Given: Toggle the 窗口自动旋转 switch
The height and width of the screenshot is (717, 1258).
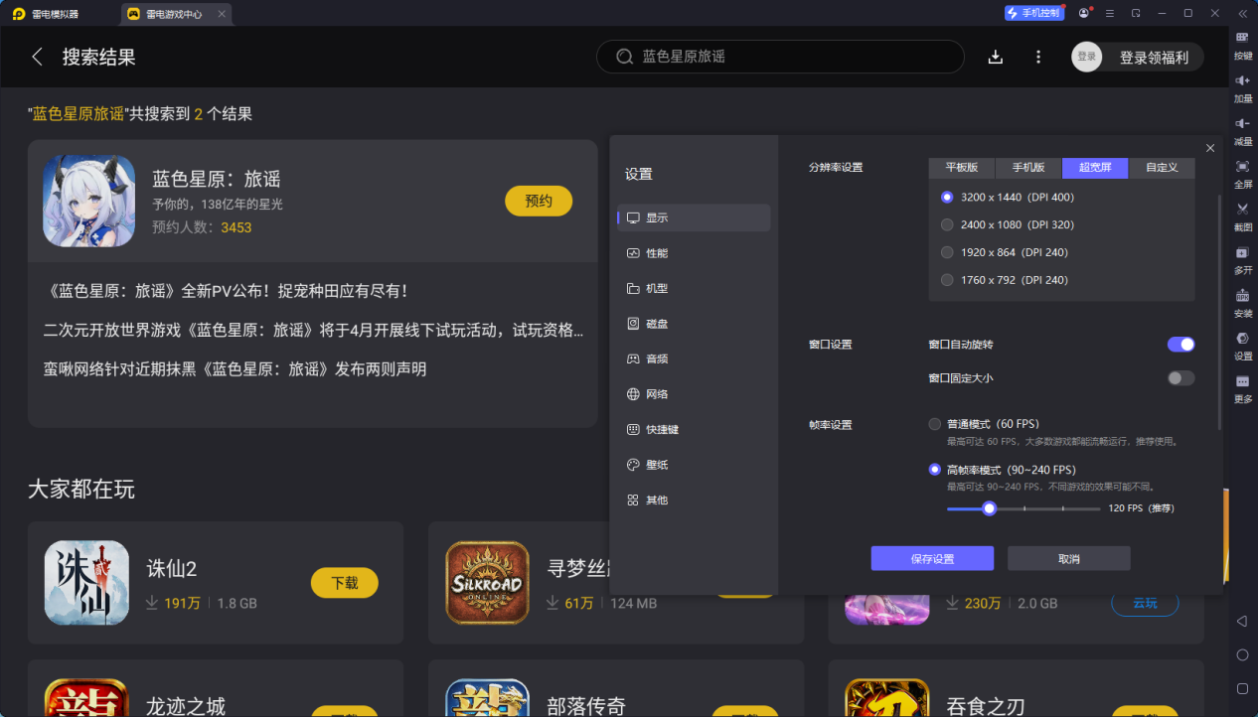Looking at the screenshot, I should [1180, 344].
